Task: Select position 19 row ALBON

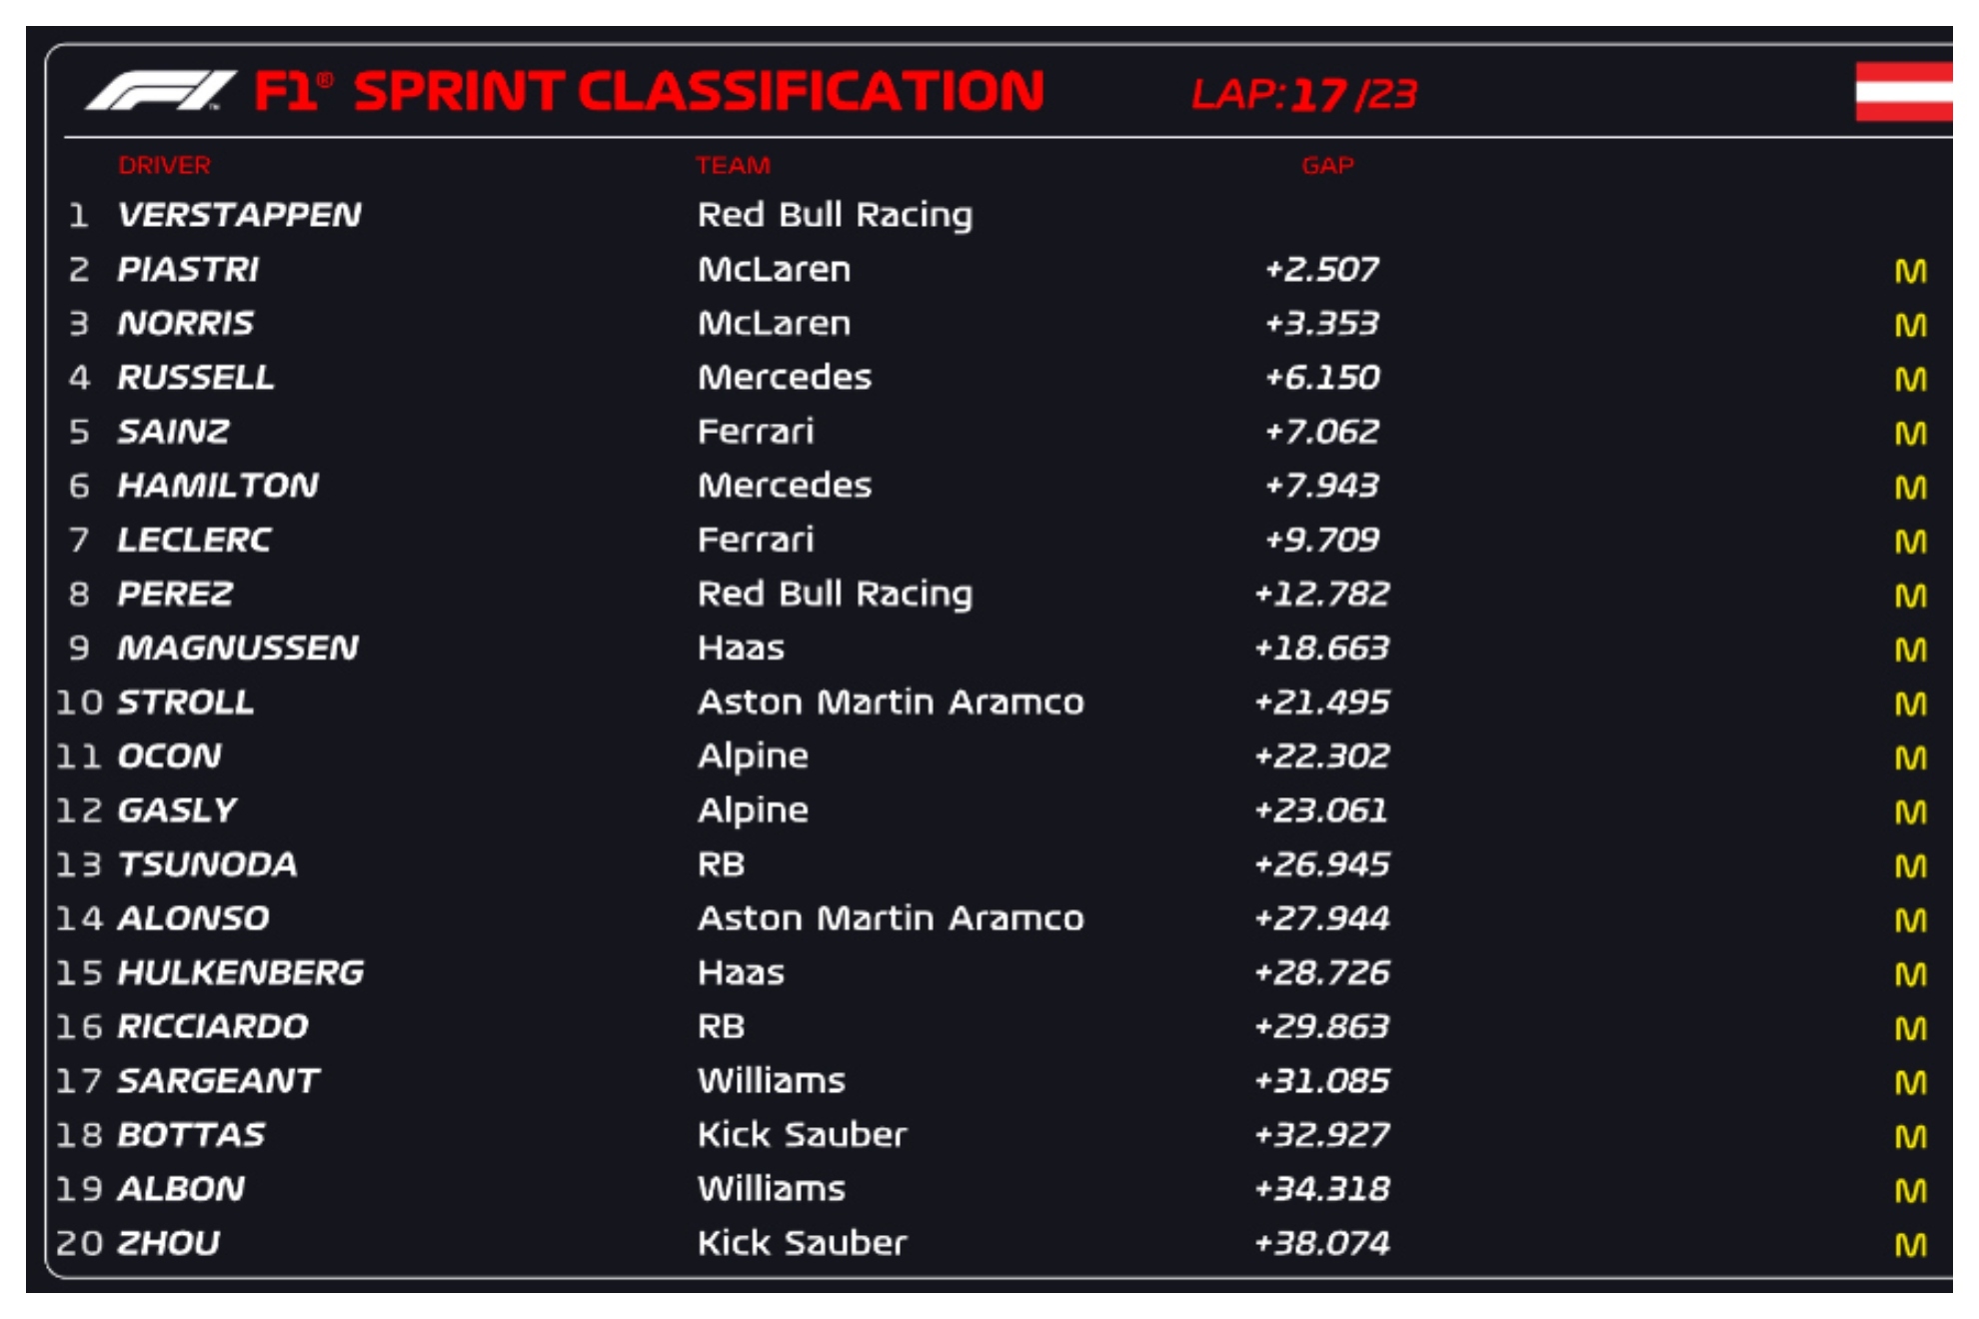Action: pos(181,1189)
